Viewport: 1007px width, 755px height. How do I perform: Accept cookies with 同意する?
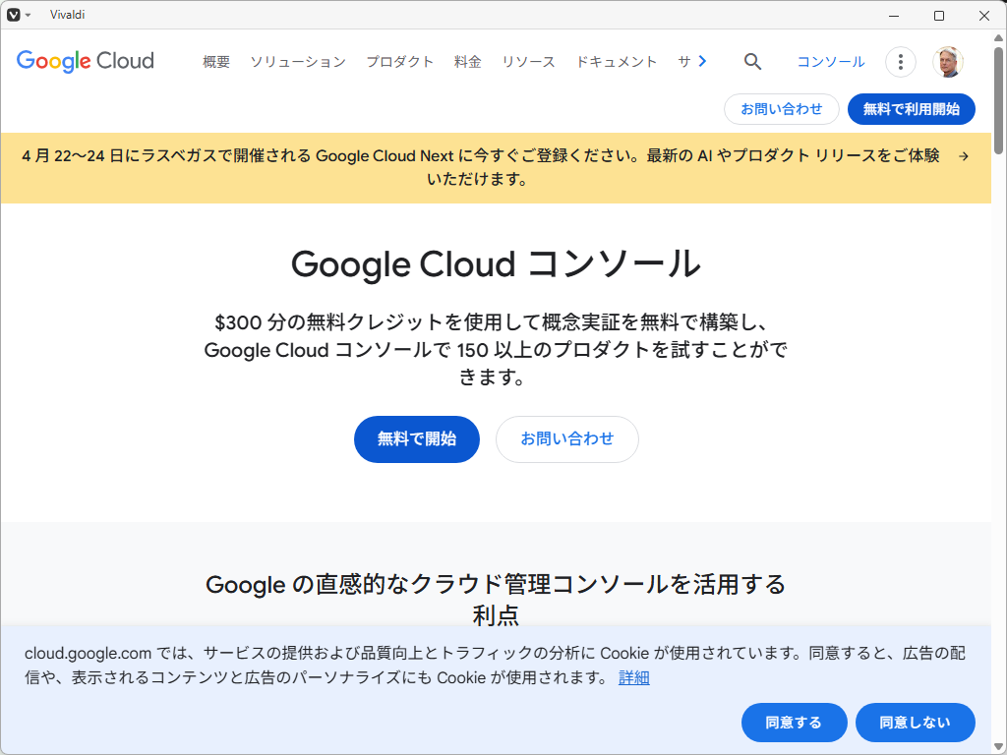pos(794,723)
